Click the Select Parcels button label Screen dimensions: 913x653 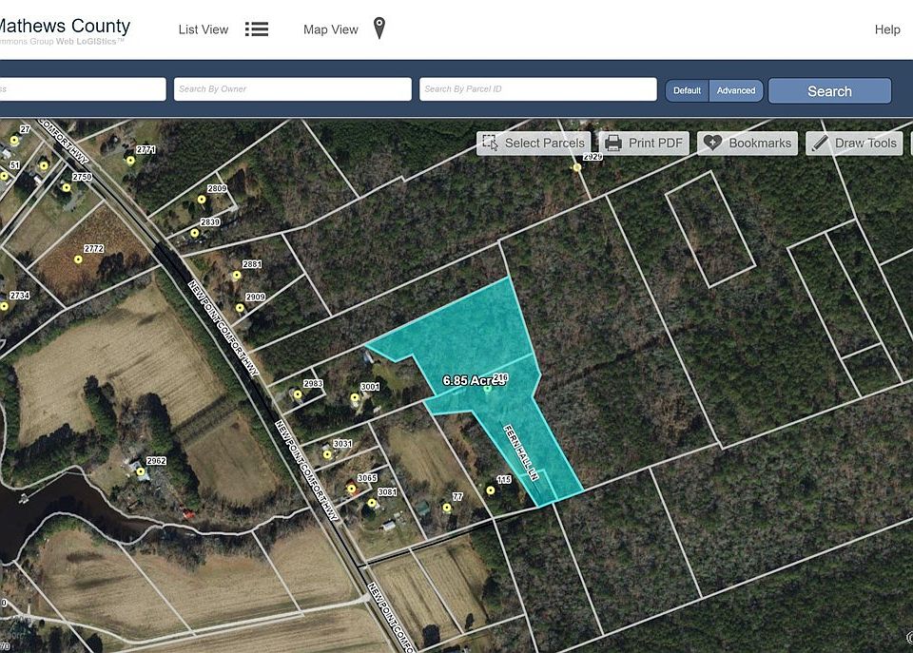[x=544, y=144]
